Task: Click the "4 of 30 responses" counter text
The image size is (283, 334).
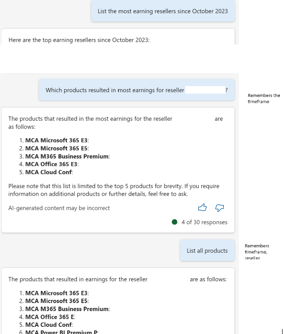Action: 204,222
